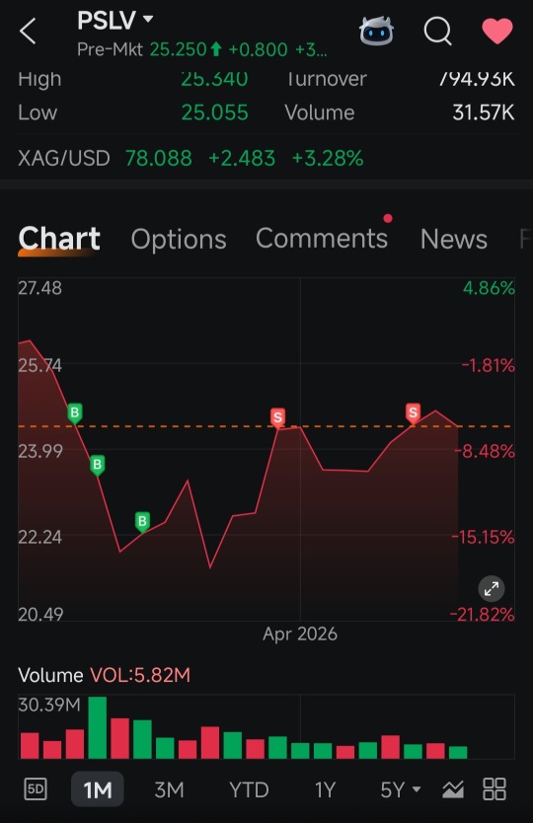The image size is (533, 823).
Task: Go to the News tab
Action: pos(454,239)
